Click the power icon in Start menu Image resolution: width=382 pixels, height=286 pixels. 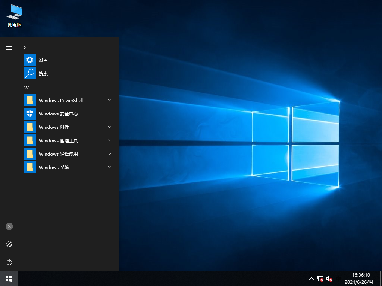click(9, 262)
